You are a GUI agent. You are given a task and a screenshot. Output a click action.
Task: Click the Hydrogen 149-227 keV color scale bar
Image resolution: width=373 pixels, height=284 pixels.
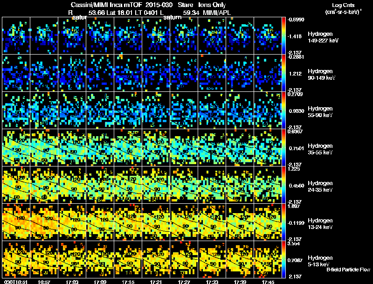tap(283, 36)
